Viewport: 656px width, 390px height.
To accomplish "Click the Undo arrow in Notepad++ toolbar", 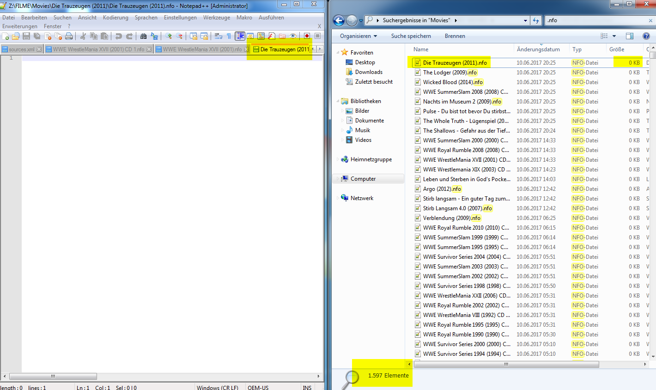I will (x=118, y=36).
